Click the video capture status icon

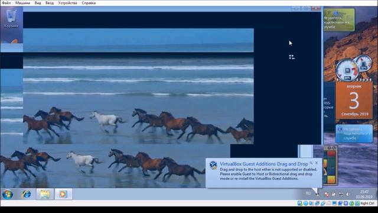click(340, 204)
